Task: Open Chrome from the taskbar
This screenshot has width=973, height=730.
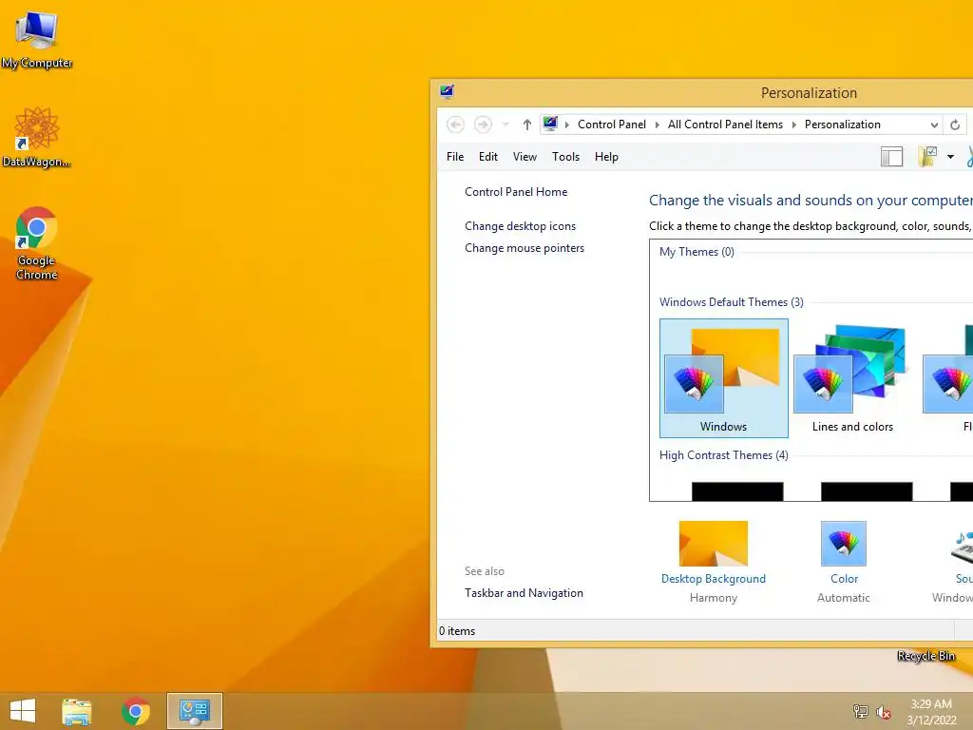Action: pos(135,711)
